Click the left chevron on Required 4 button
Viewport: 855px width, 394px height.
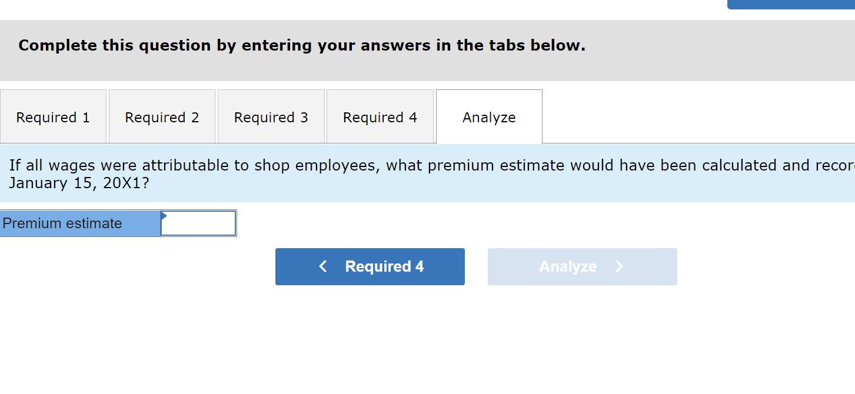tap(322, 266)
